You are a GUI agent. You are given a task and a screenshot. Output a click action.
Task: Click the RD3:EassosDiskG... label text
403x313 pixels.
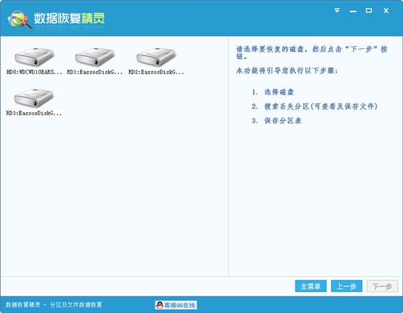click(34, 114)
